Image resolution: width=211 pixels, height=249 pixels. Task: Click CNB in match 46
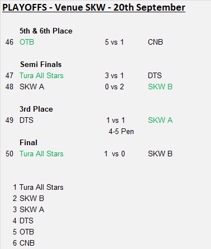click(155, 42)
